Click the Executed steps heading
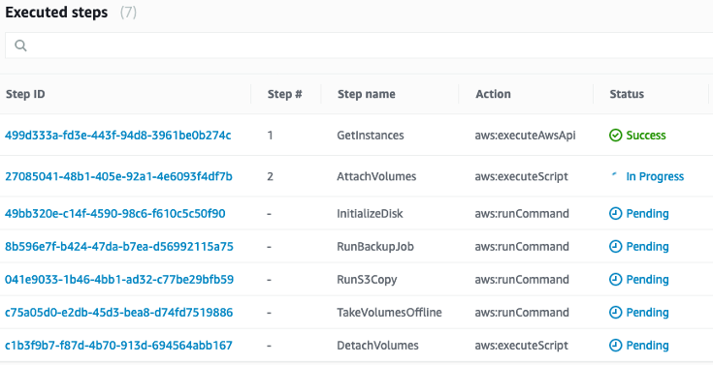713x365 pixels. pos(56,13)
